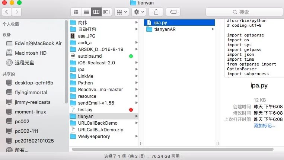Expand the aodi_a folder arrow

[136, 42]
